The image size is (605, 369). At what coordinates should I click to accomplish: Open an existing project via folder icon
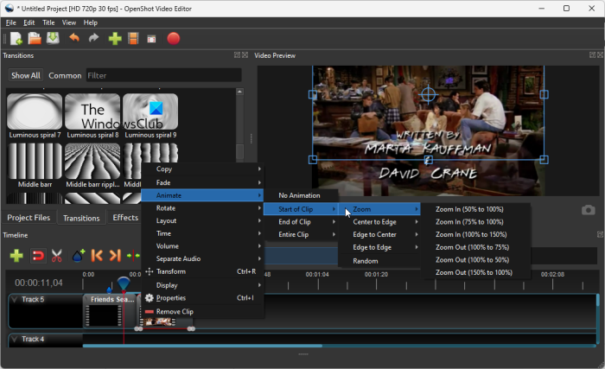35,39
